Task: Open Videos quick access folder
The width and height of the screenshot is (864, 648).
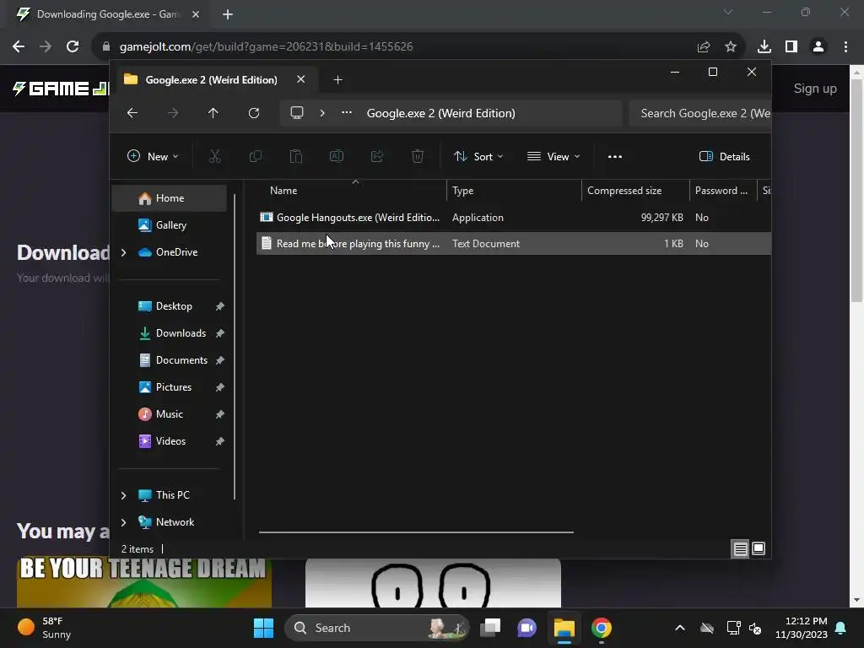Action: point(169,441)
